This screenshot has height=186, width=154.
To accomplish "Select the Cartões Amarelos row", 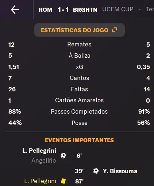I will click(79, 100).
